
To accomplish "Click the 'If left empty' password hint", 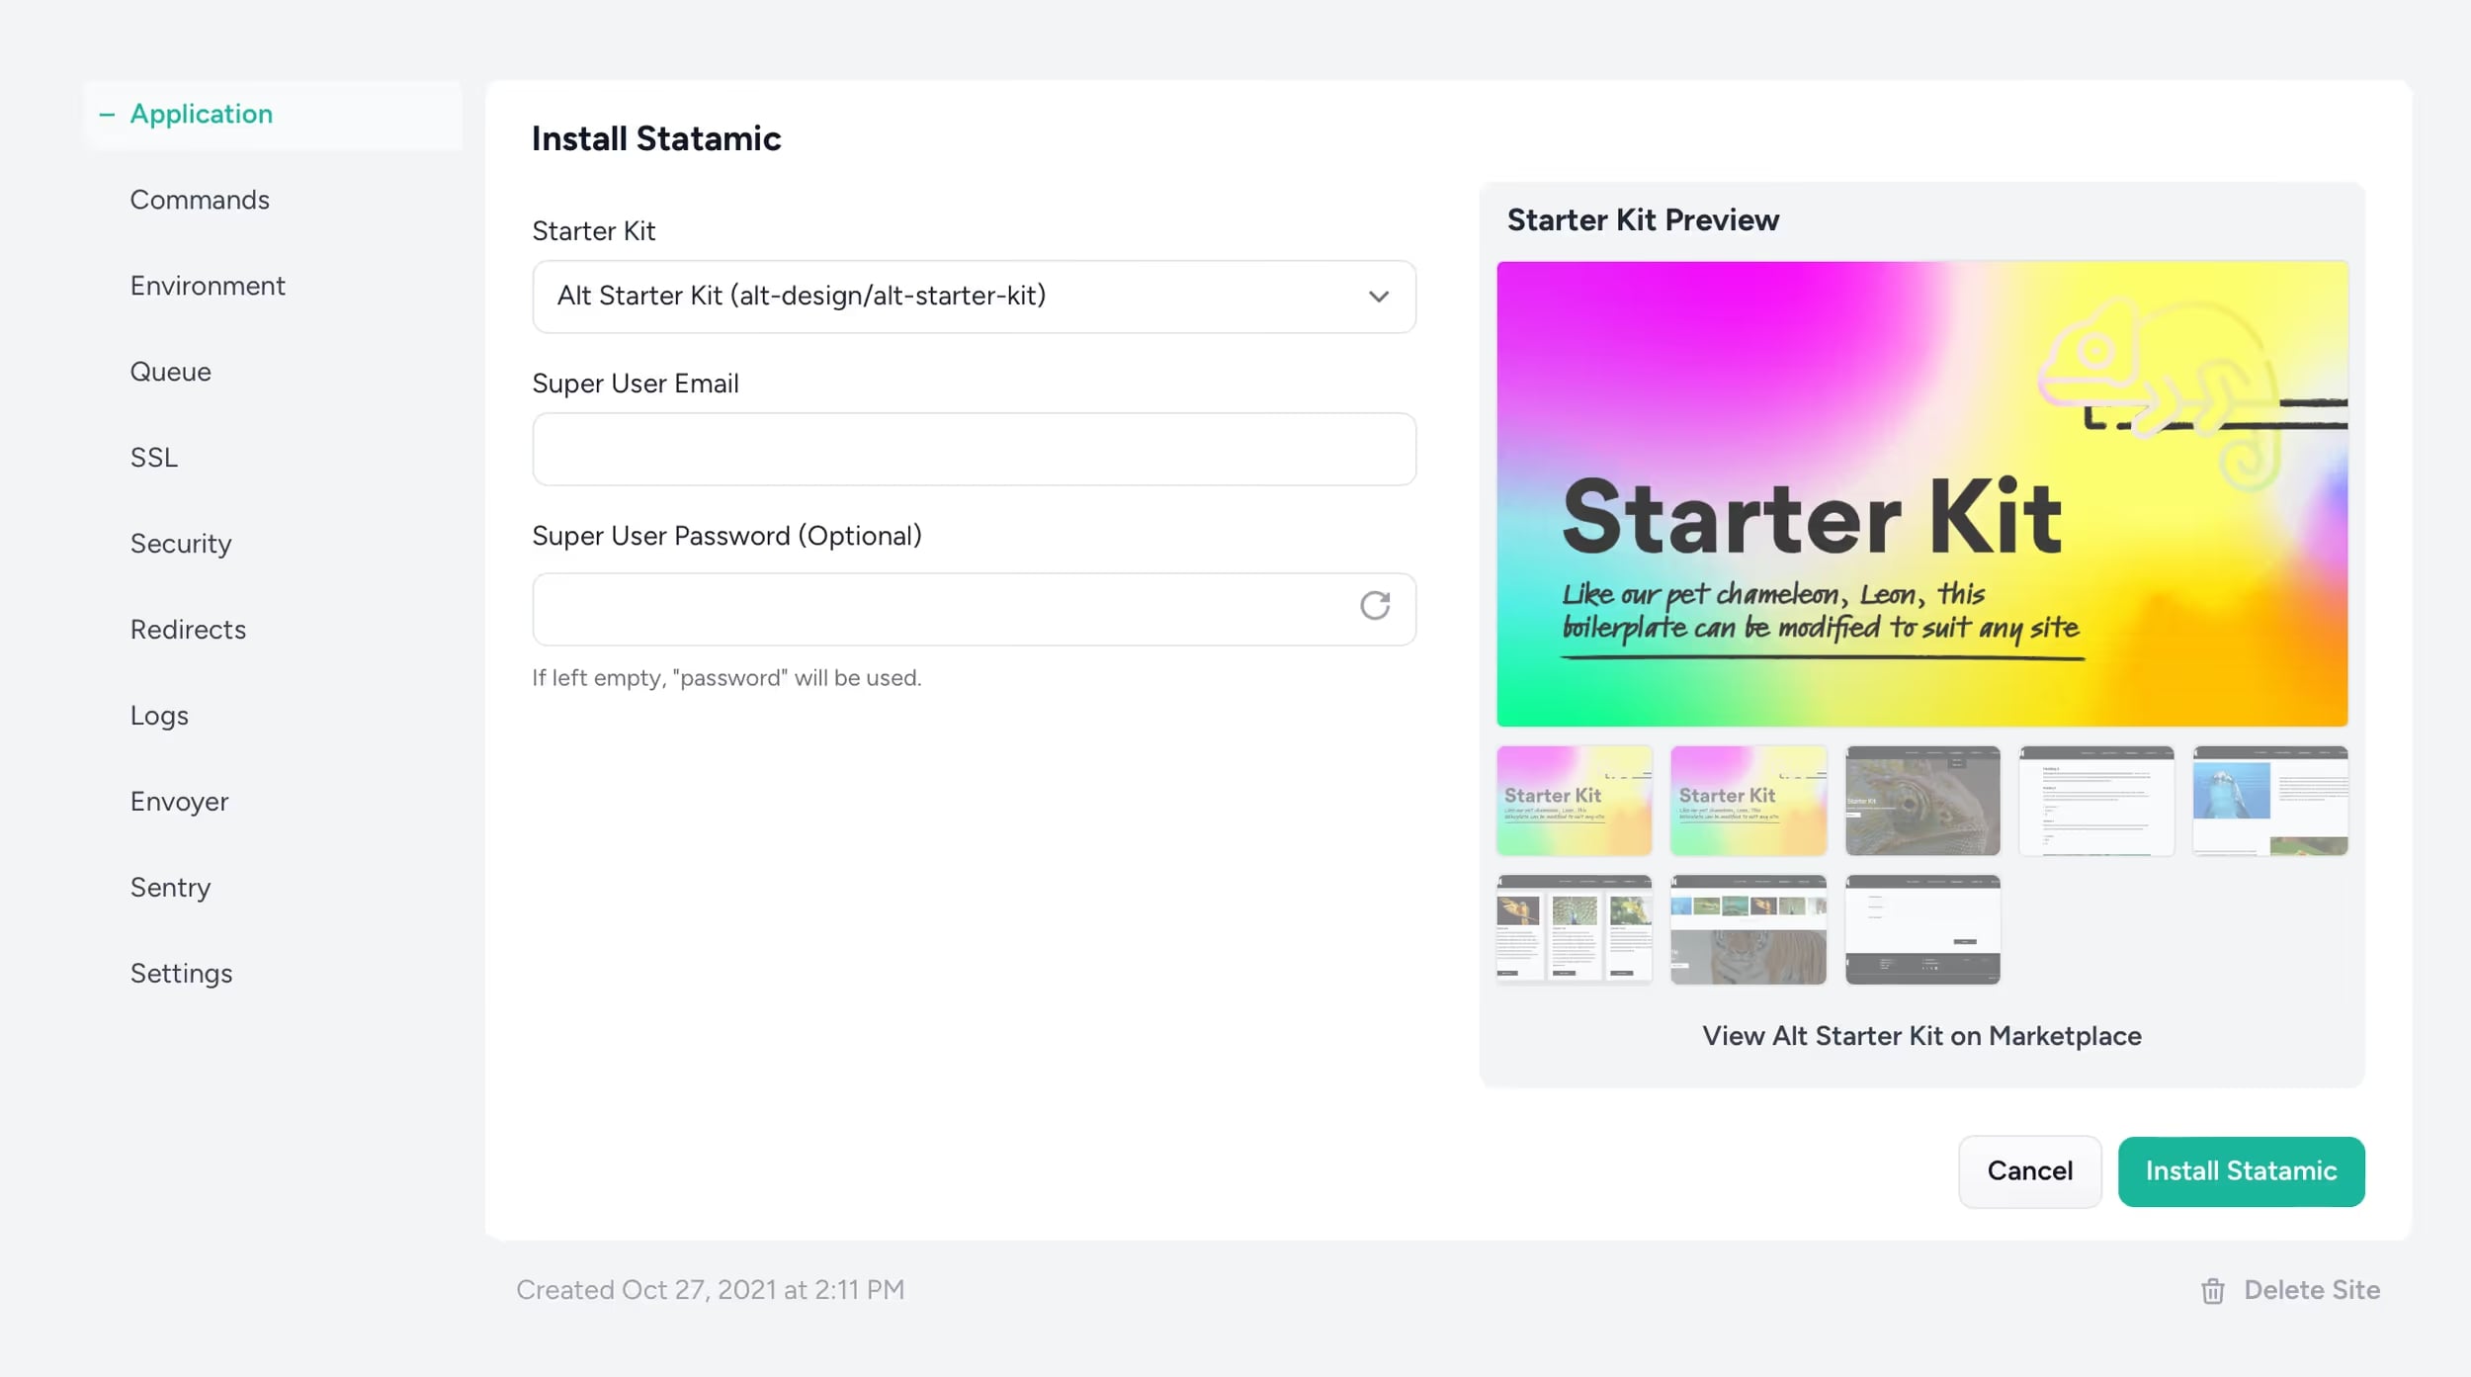I will [x=726, y=678].
